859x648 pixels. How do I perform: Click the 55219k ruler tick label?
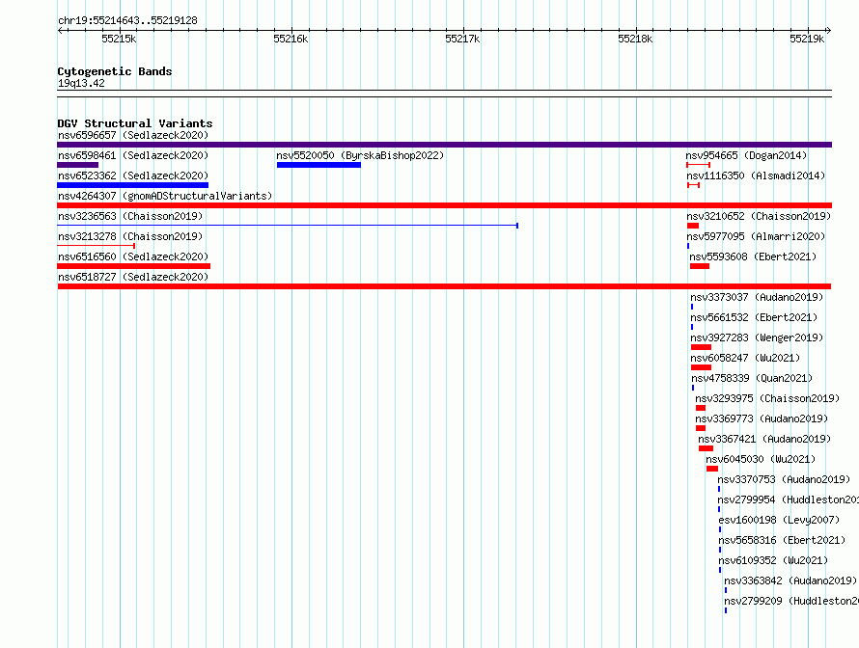[807, 39]
